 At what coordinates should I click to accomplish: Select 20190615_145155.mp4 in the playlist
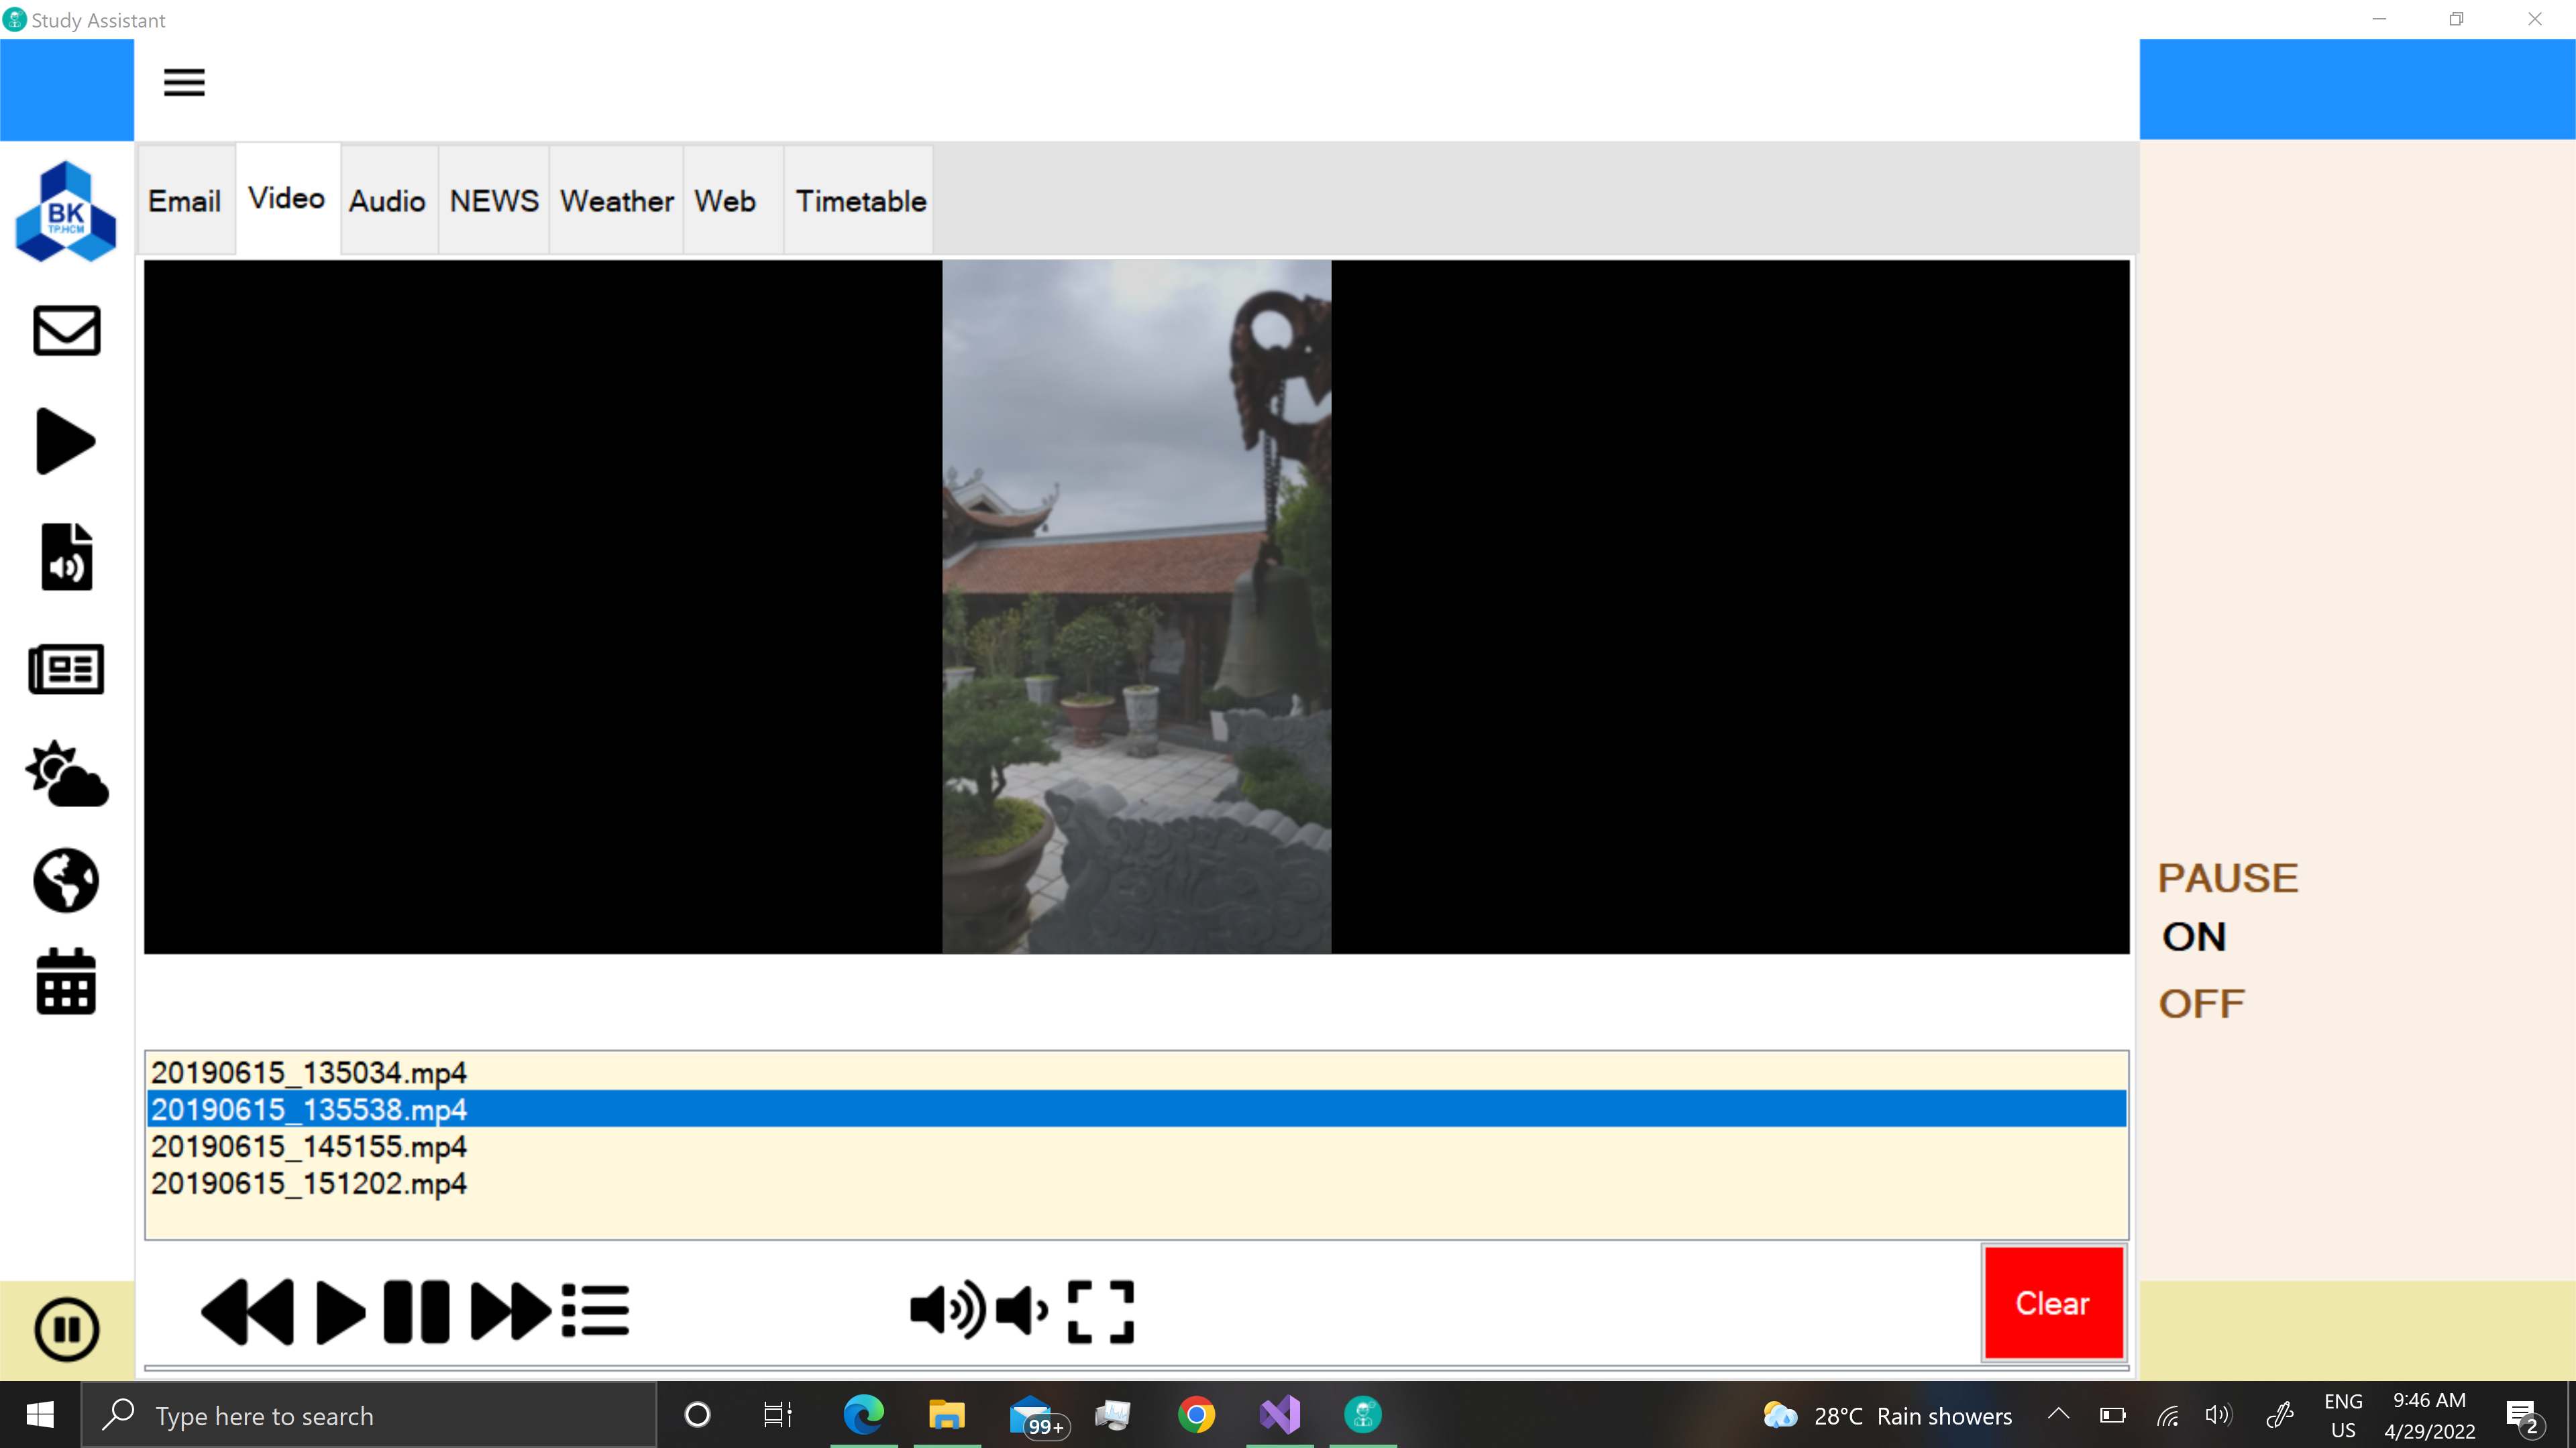(x=309, y=1146)
